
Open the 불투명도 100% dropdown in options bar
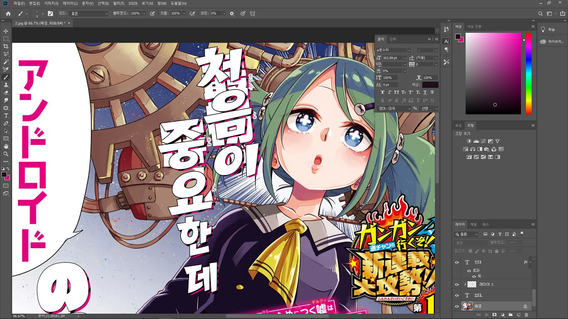coord(143,14)
